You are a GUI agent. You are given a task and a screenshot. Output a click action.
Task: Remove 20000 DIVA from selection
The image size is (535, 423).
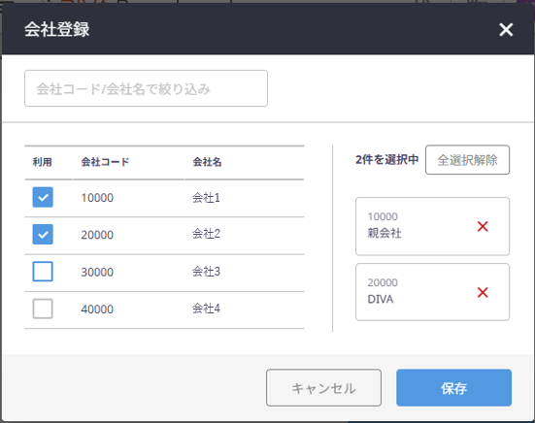[483, 292]
